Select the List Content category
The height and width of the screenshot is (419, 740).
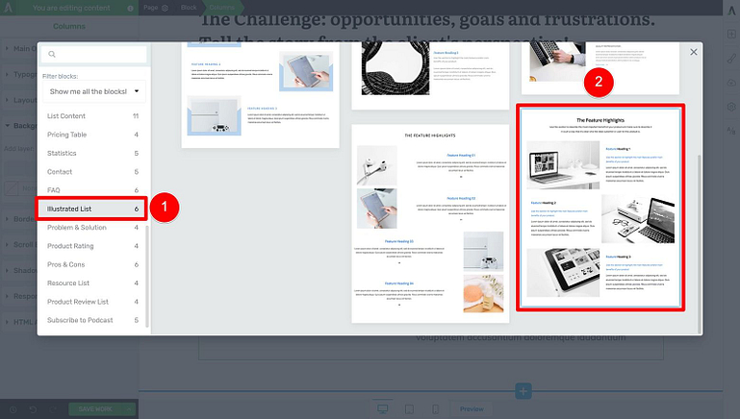point(91,116)
